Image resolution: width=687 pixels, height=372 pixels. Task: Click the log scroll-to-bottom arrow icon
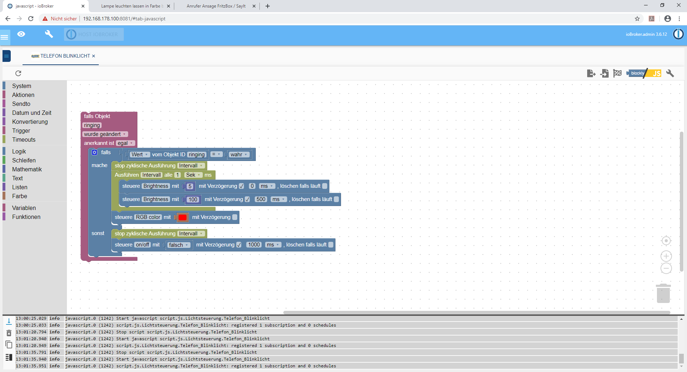[x=9, y=322]
